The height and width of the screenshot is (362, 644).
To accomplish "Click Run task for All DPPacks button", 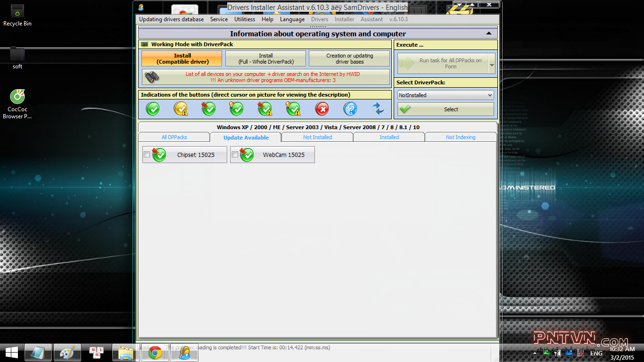I will point(443,63).
